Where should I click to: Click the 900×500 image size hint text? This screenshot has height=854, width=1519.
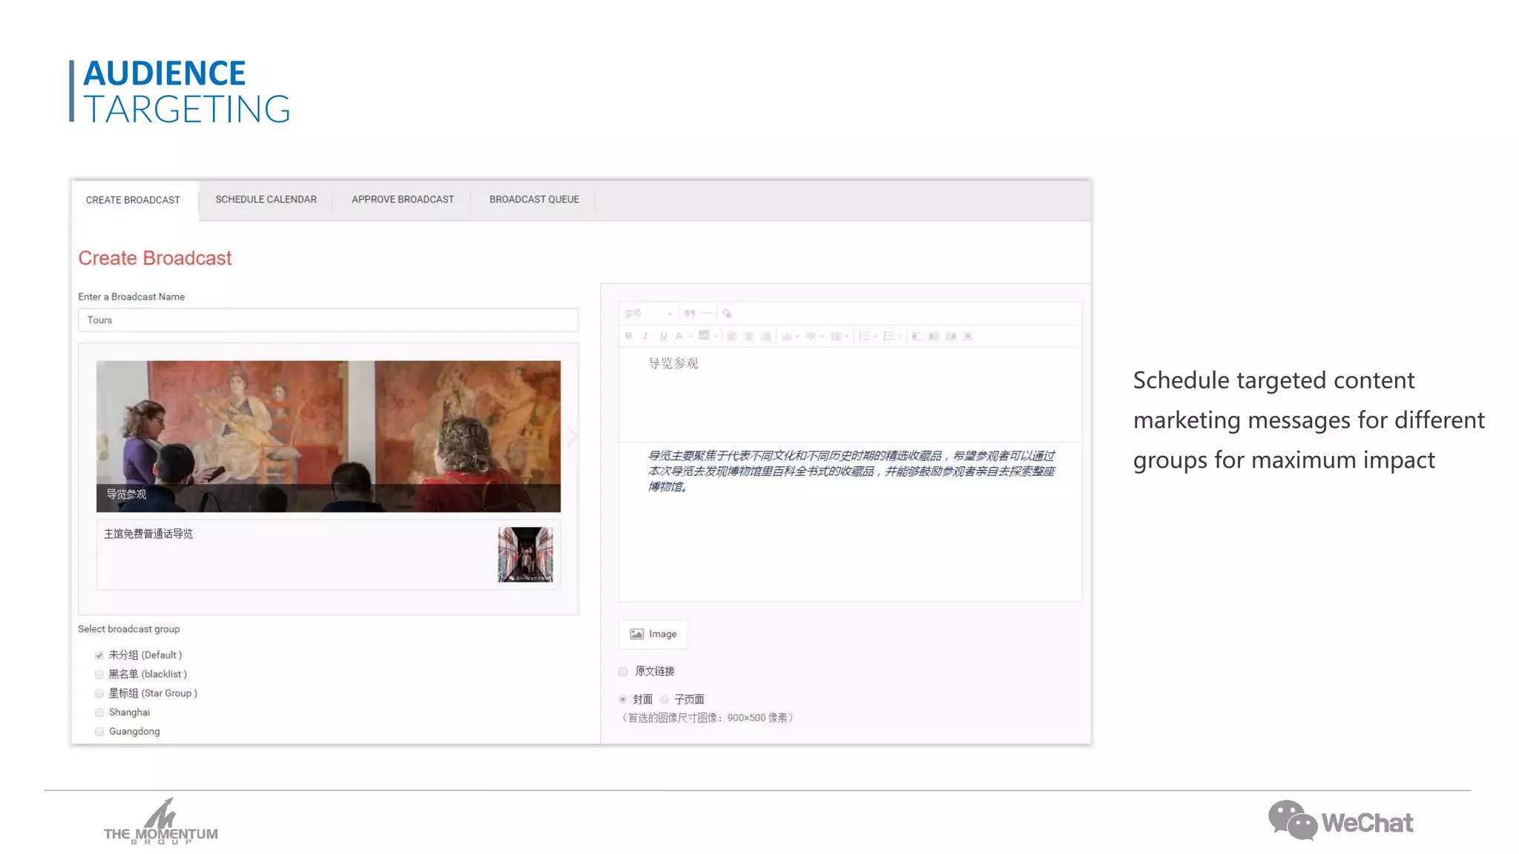click(708, 718)
